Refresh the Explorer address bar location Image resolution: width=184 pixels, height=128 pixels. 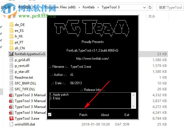150,8
